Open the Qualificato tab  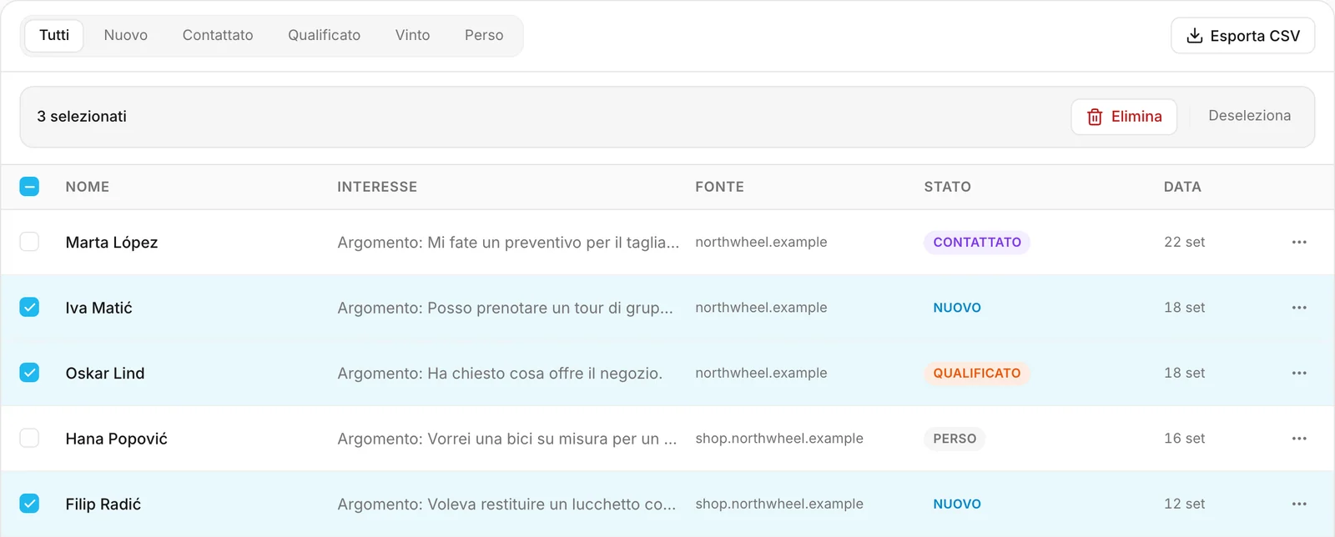point(325,35)
